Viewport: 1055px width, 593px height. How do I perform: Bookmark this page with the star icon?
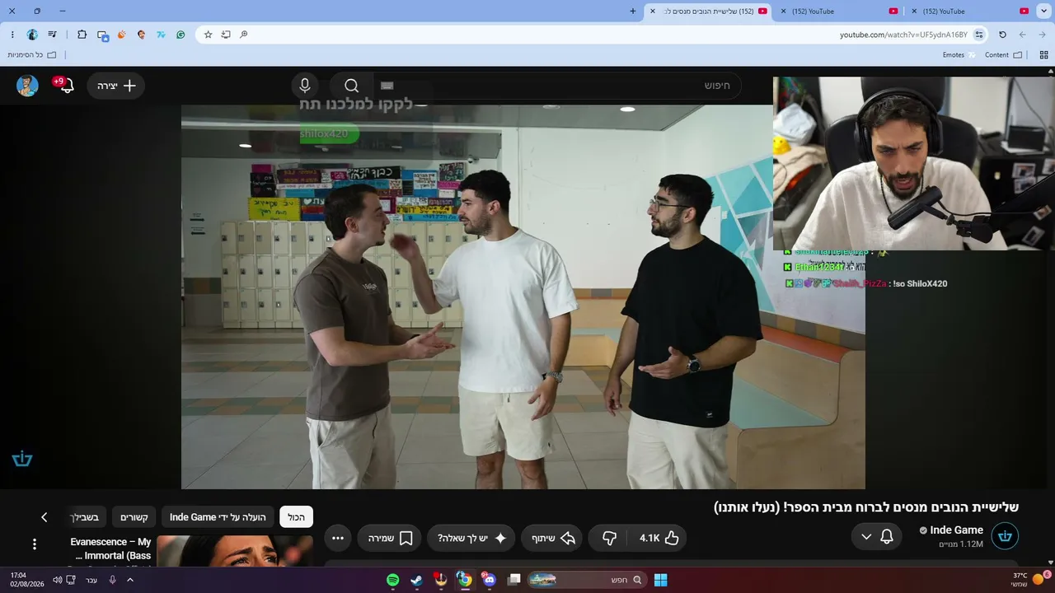pyautogui.click(x=208, y=35)
